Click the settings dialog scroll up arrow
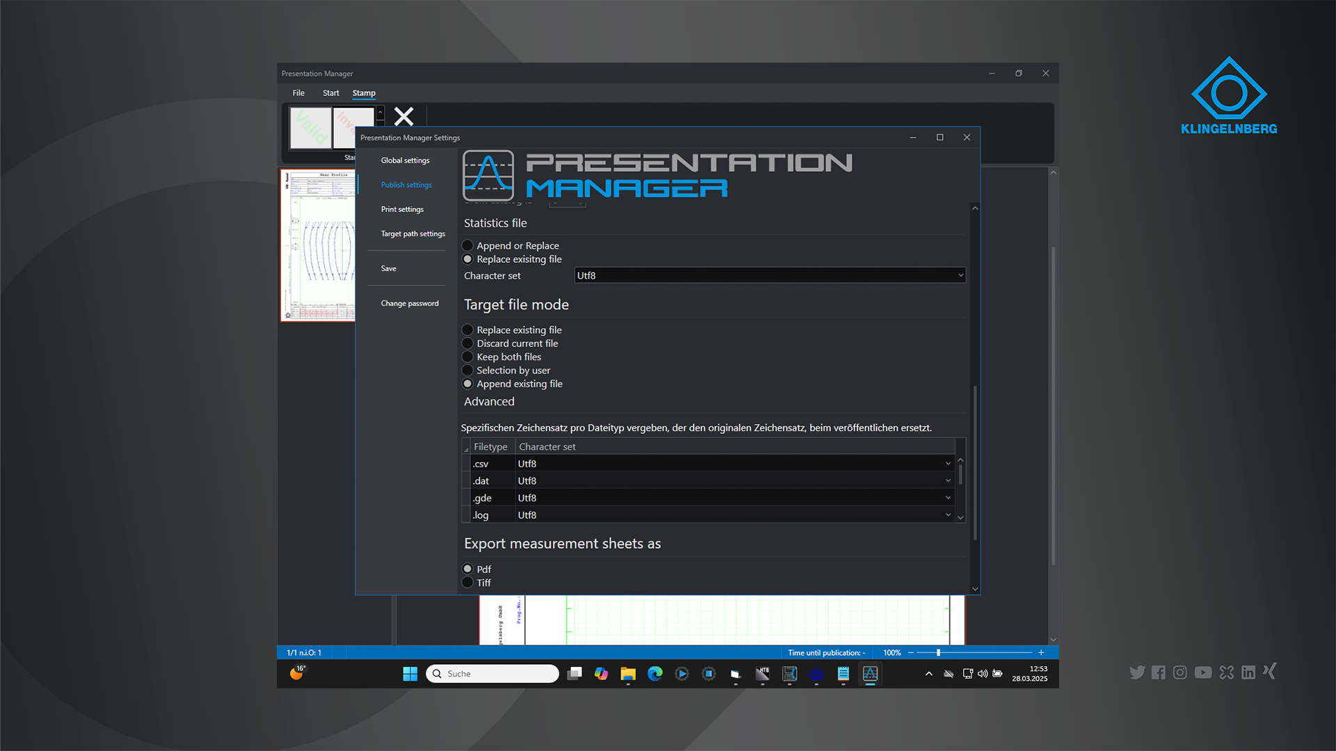Image resolution: width=1336 pixels, height=751 pixels. [975, 208]
